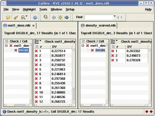Image resolution: width=155 pixels, height=116 pixels.
Task: Select left result 1 with DV 0.227514
Action: (53, 51)
